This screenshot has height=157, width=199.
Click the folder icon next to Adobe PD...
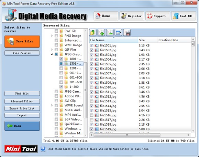61,96
